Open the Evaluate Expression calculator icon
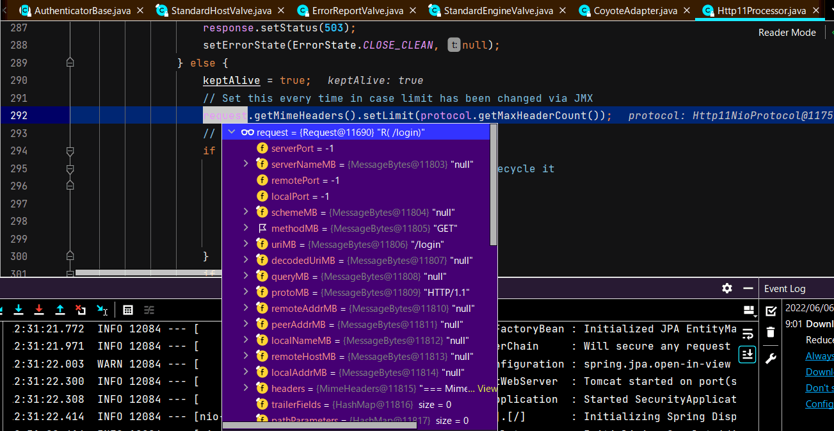Viewport: 834px width, 431px height. point(128,310)
